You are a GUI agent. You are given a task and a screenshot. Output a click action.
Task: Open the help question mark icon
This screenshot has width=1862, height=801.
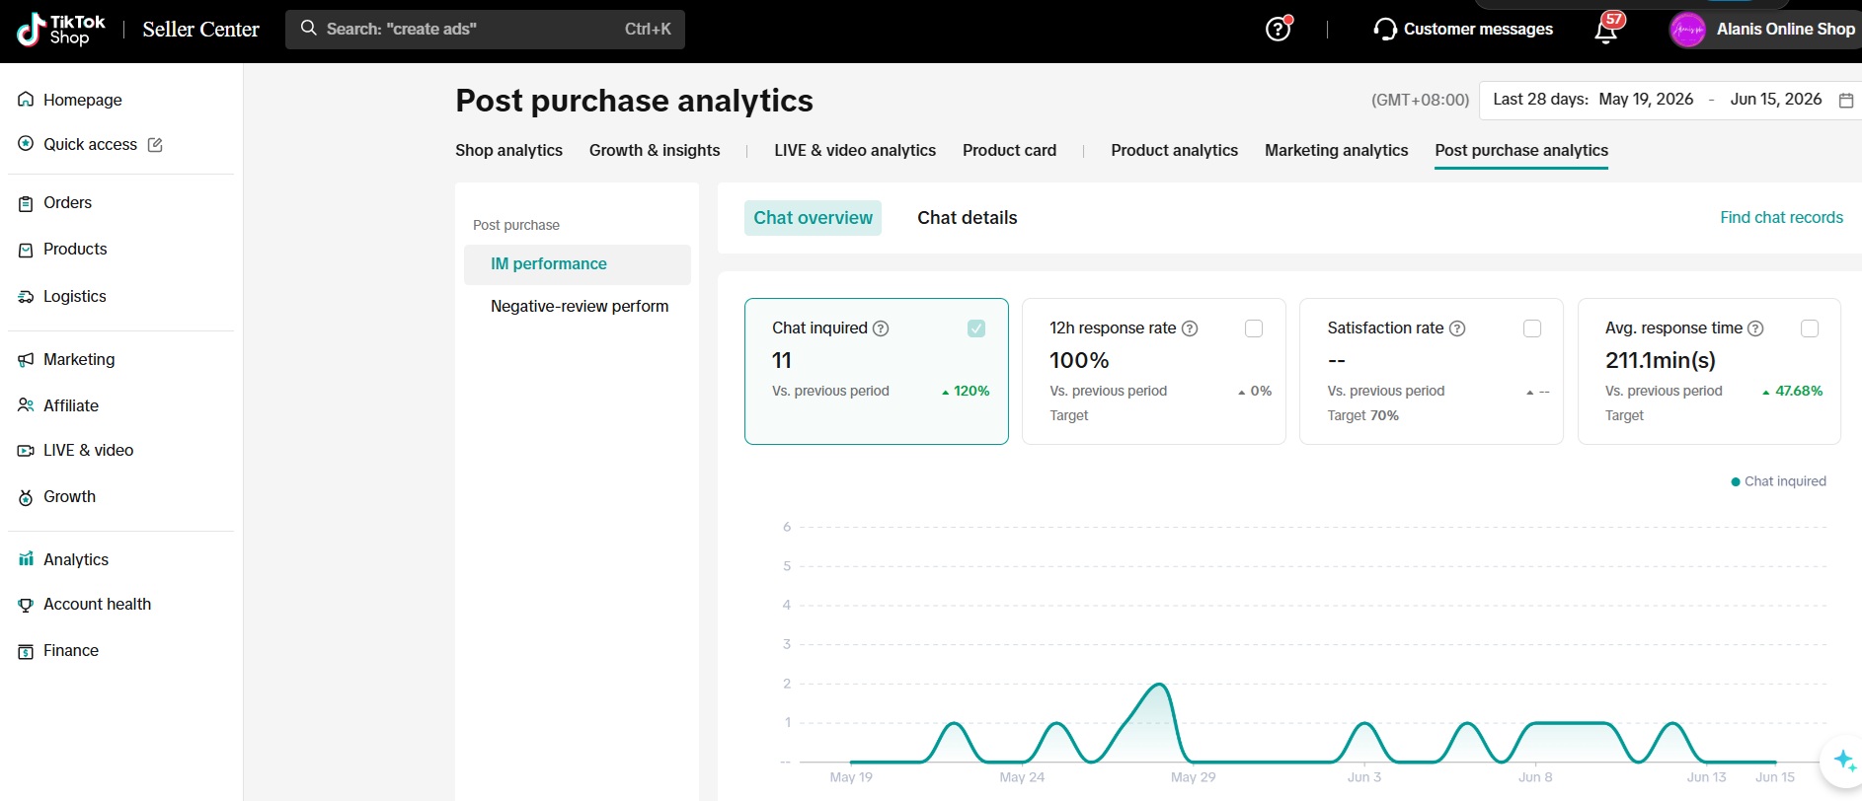(x=1278, y=30)
